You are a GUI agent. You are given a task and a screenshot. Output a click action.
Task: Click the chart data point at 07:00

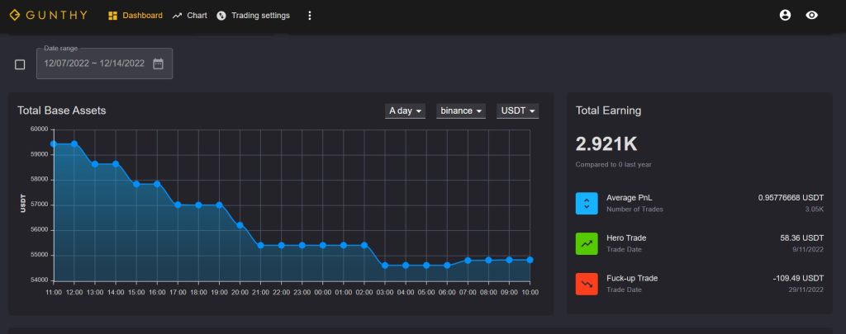point(468,261)
